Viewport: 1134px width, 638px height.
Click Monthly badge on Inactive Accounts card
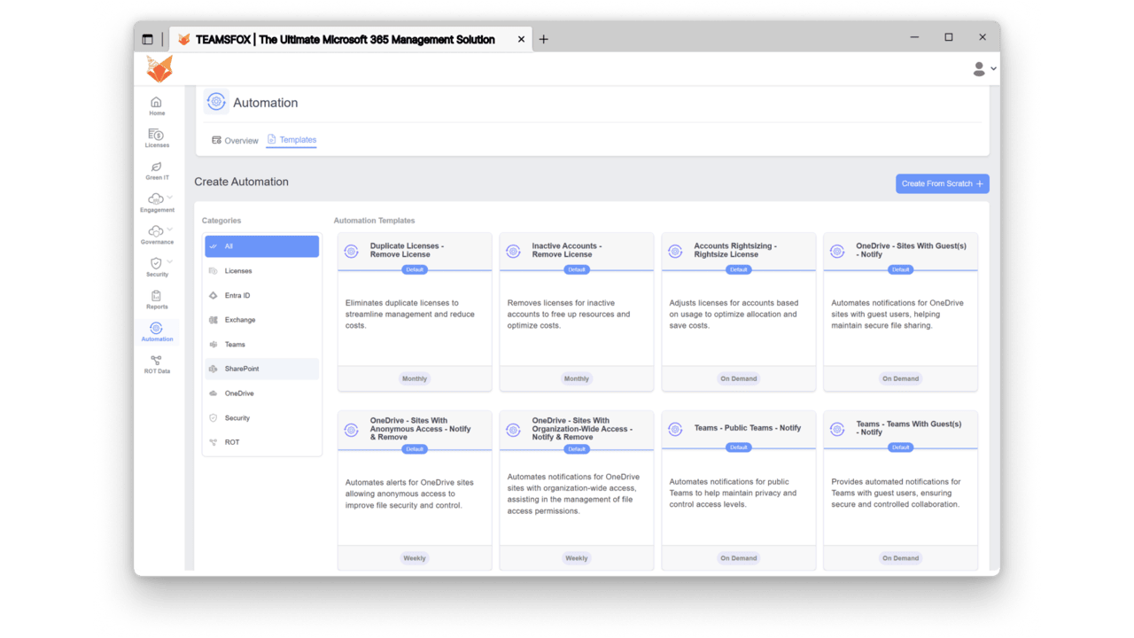[577, 378]
